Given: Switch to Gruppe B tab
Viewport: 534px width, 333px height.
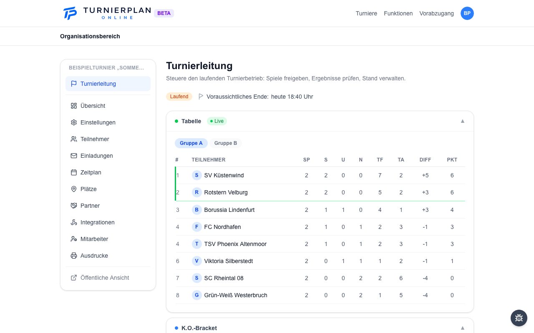Looking at the screenshot, I should click(x=226, y=143).
